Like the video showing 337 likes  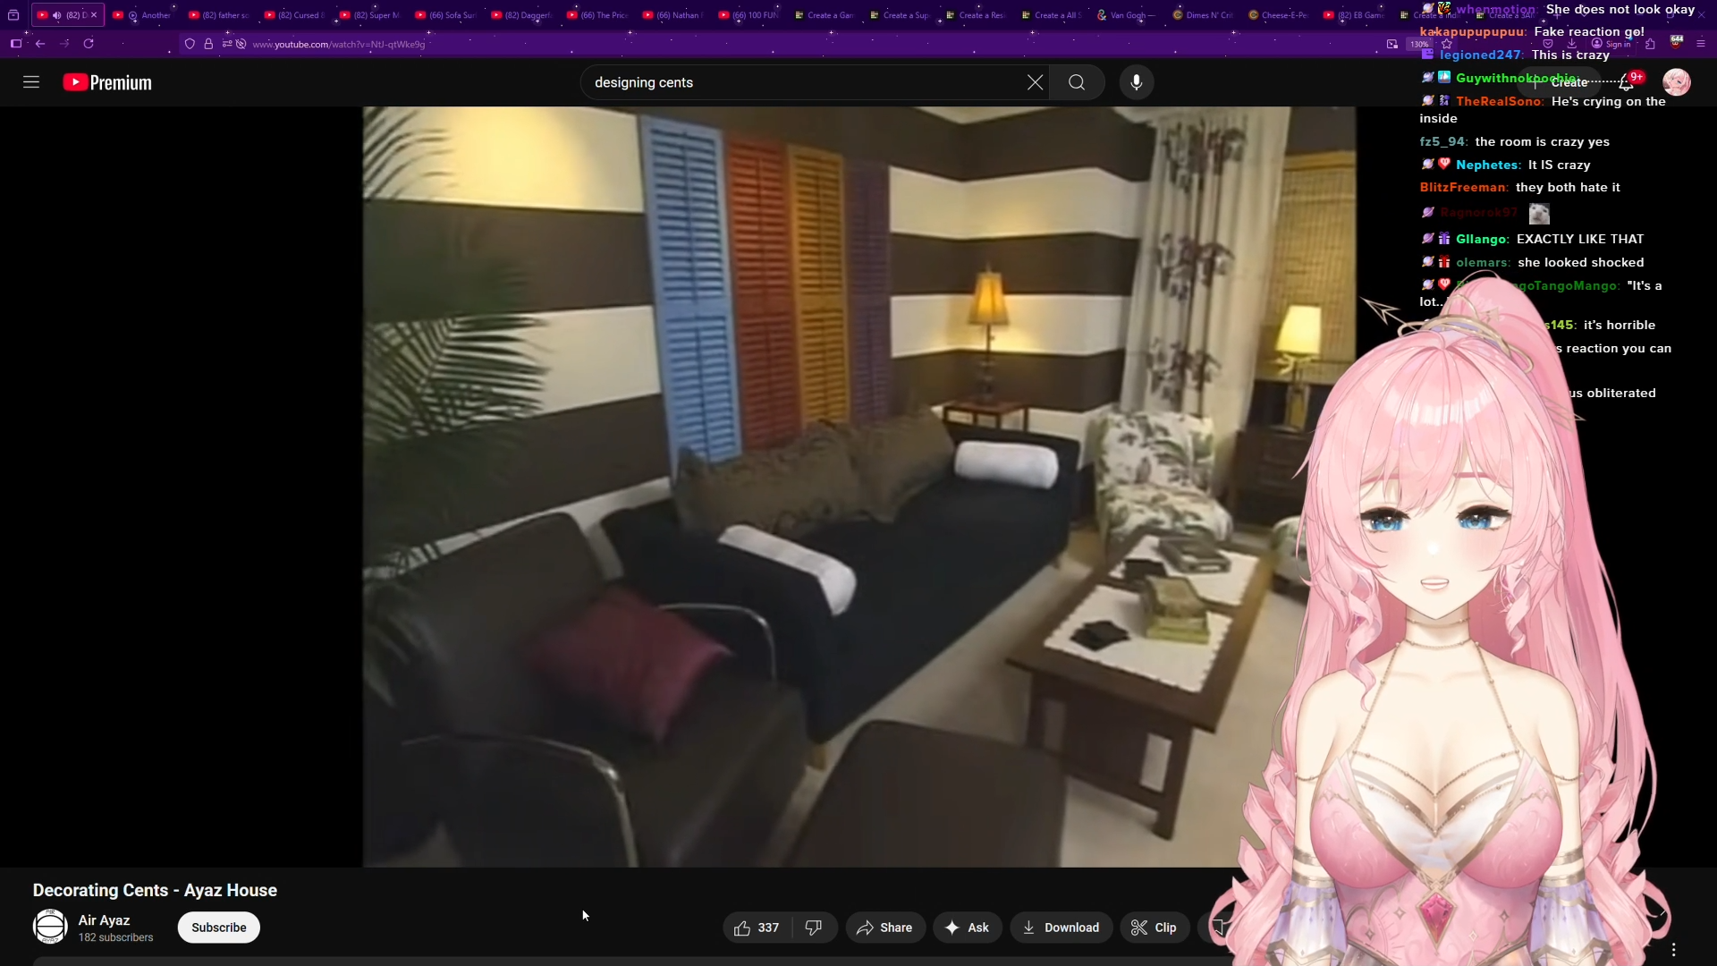(757, 928)
